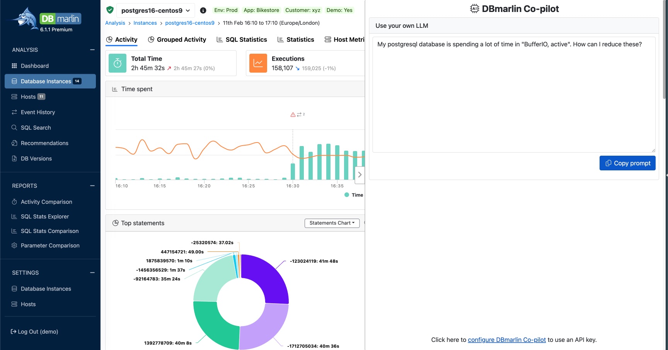Toggle the Time legend series on chart

354,195
